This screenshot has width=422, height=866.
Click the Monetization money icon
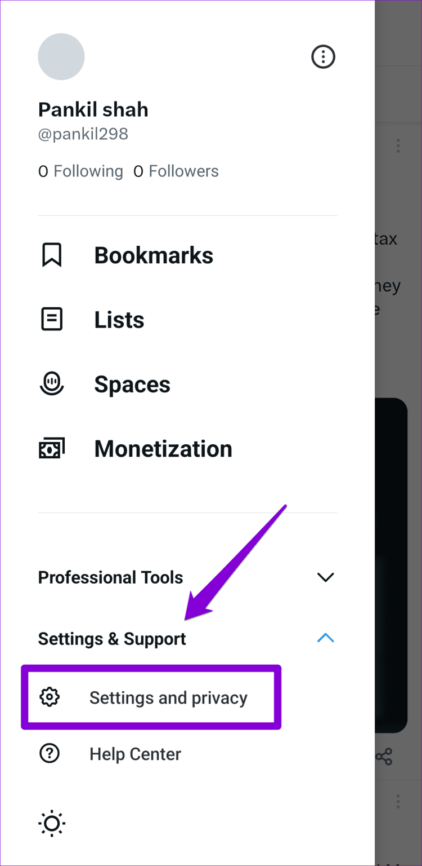(52, 448)
